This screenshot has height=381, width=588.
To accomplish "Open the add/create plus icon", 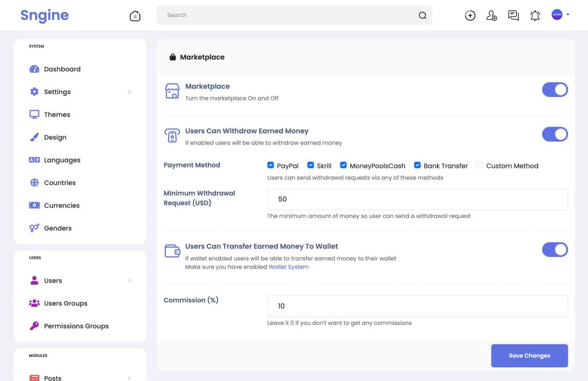I will [470, 15].
